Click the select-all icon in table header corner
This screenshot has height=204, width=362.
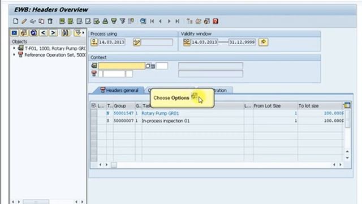tap(93, 106)
